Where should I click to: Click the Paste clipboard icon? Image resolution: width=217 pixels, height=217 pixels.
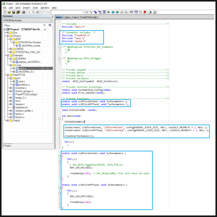[38, 12]
